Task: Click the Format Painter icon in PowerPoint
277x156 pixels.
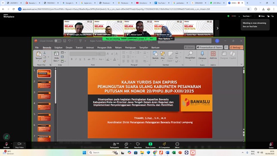Action: coord(44,61)
